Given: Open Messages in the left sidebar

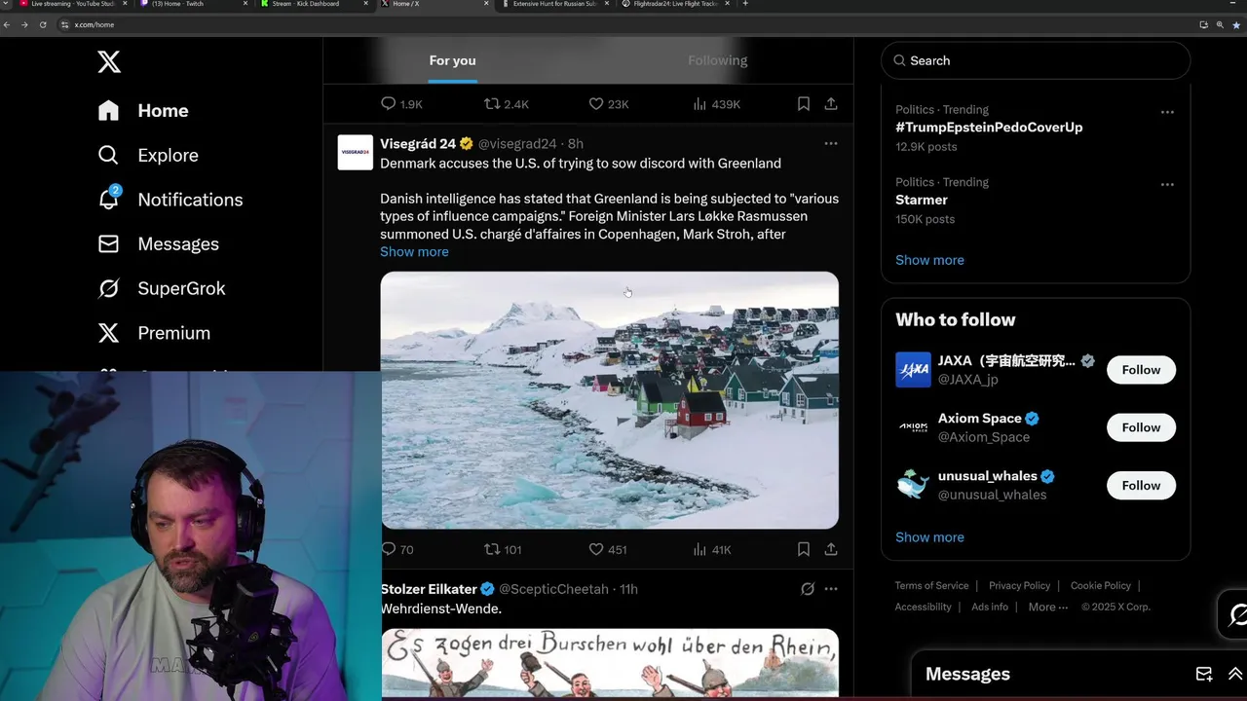Looking at the screenshot, I should click(x=159, y=244).
